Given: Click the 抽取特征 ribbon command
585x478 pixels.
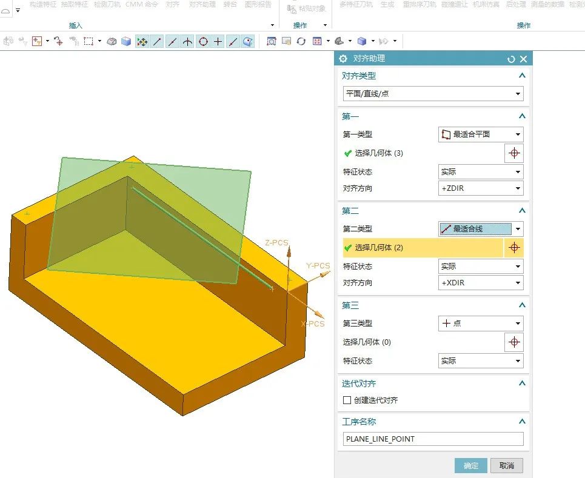Looking at the screenshot, I should (x=75, y=4).
